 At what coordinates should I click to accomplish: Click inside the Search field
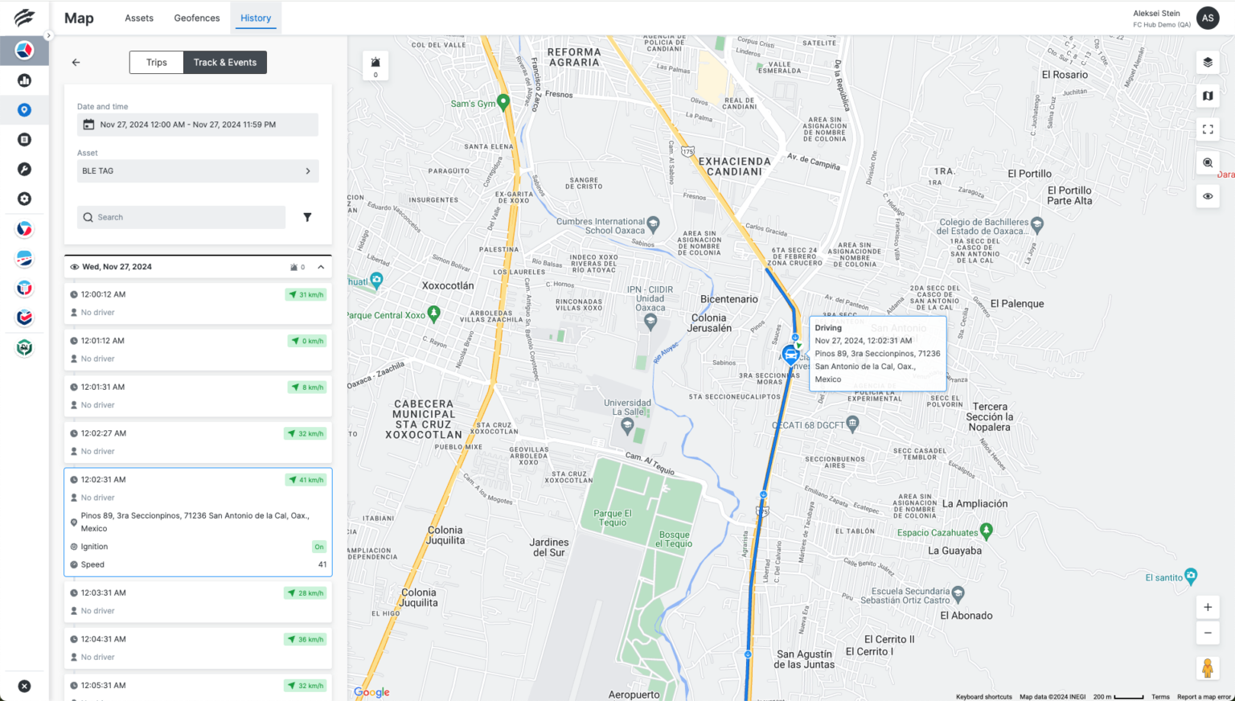click(x=181, y=217)
